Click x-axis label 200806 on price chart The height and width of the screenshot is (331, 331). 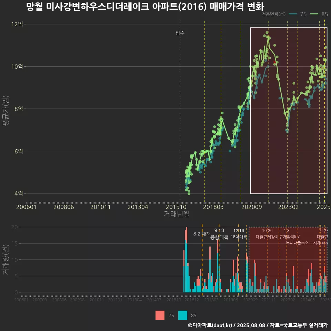63,207
